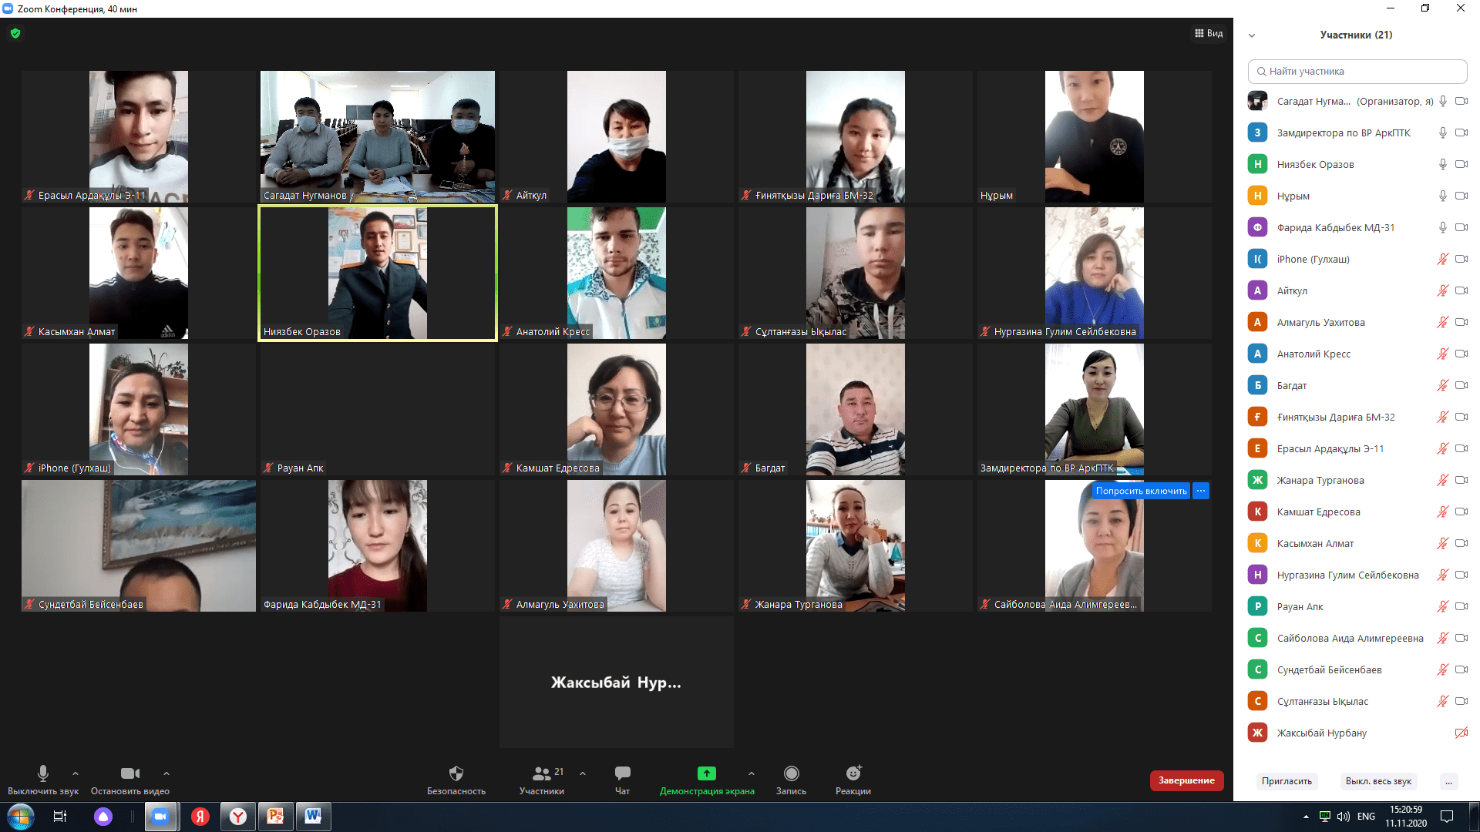Screen dimensions: 1480x832
Task: Toggle microphone of Ниязбек Оразов in list
Action: [x=1442, y=164]
